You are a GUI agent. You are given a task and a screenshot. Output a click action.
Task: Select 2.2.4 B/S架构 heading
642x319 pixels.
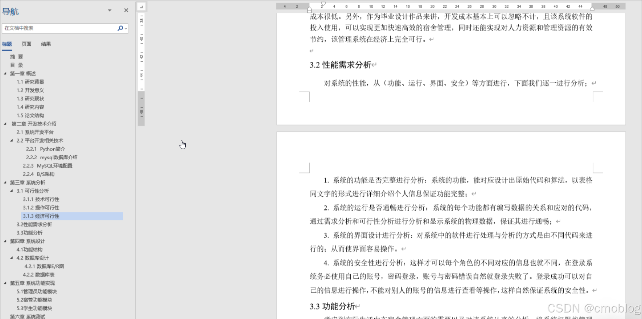pos(38,174)
